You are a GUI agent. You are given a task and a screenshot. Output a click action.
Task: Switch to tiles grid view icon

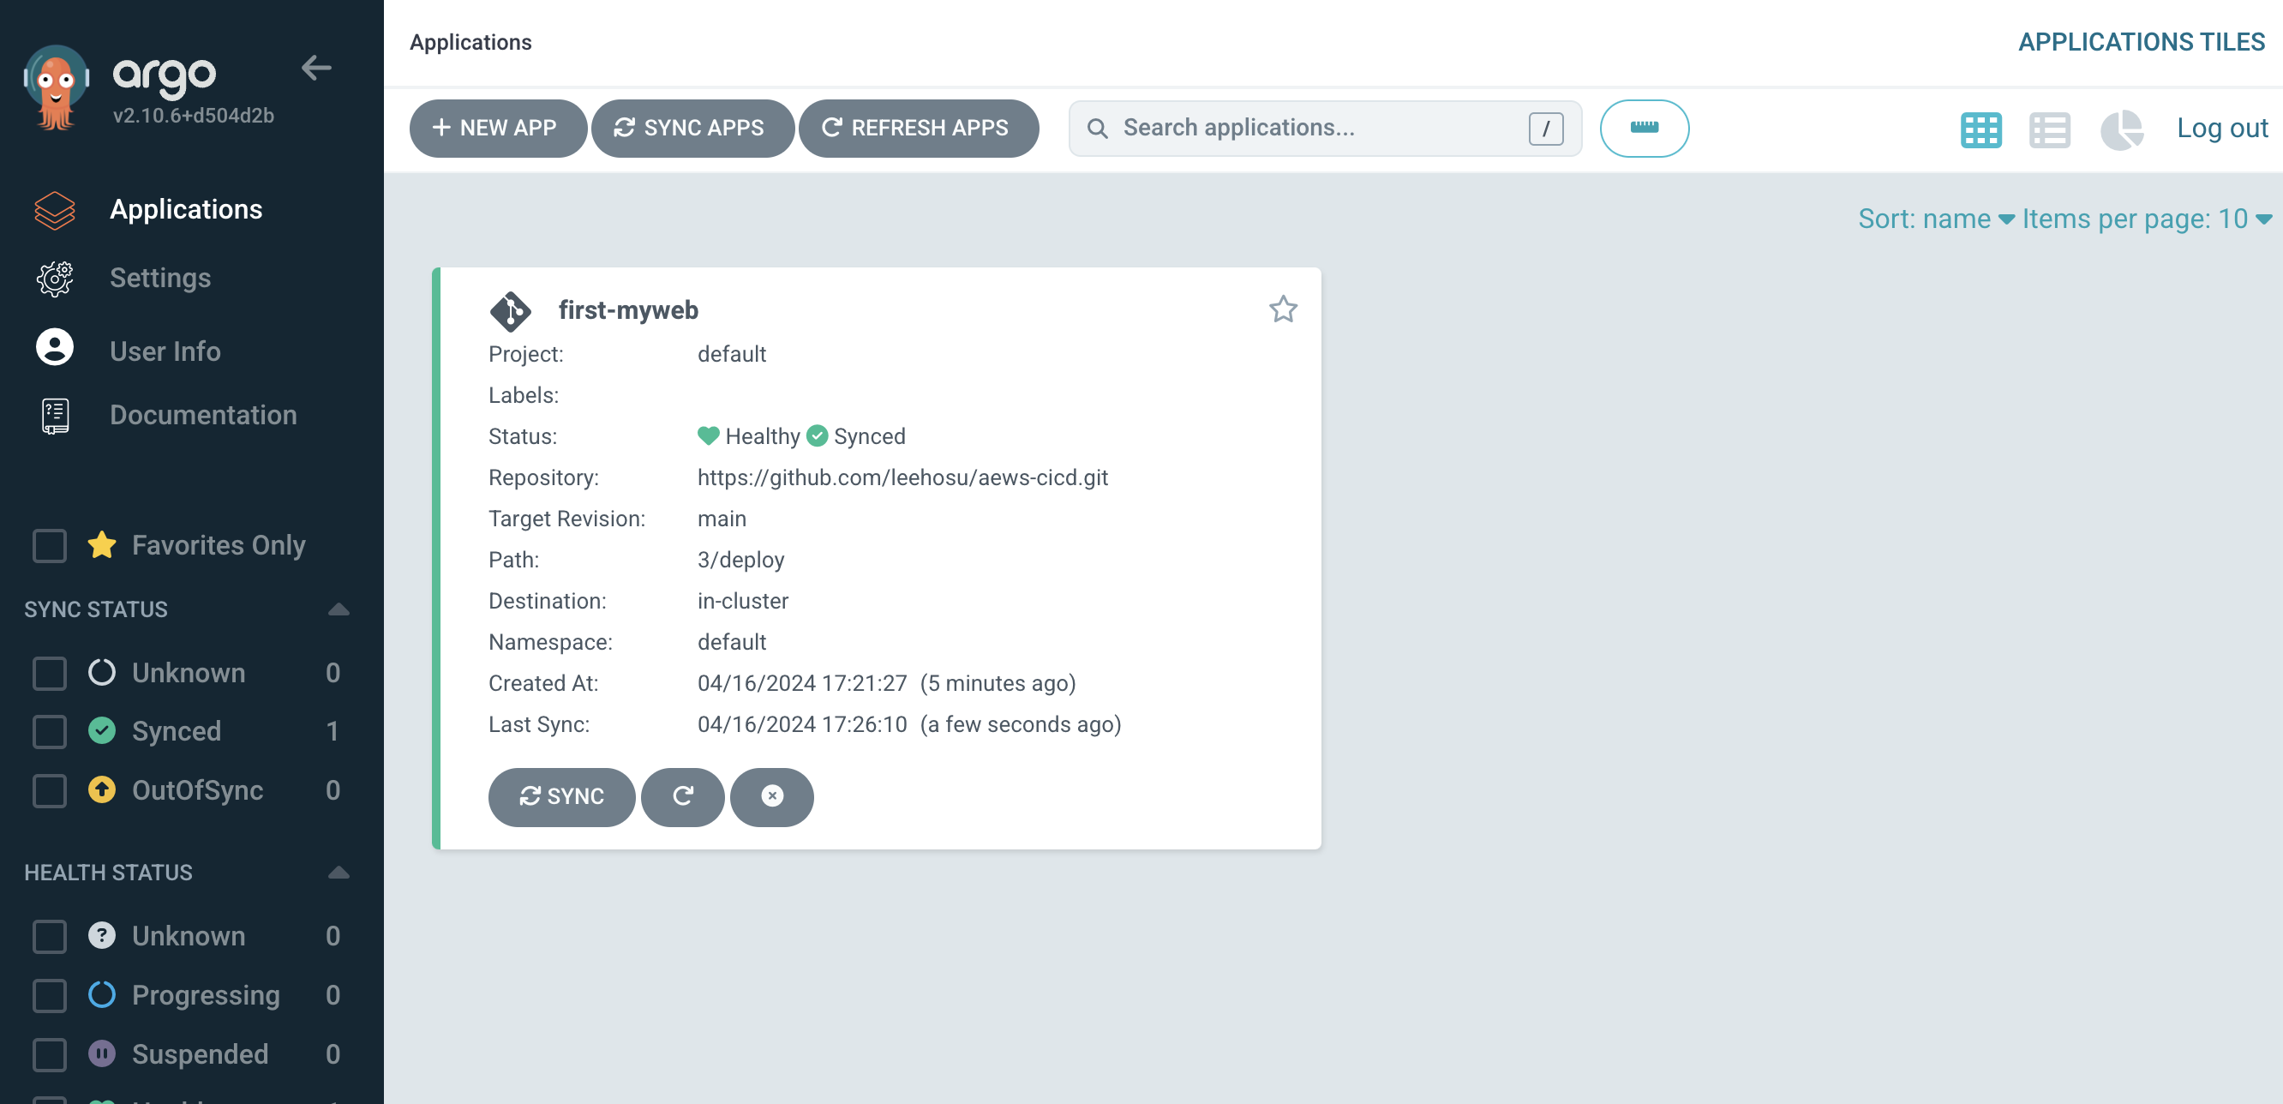click(x=1980, y=129)
